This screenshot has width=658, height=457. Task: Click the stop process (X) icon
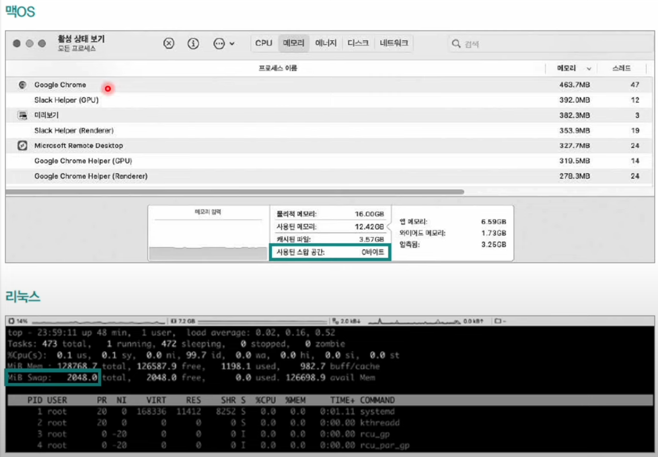coord(169,43)
